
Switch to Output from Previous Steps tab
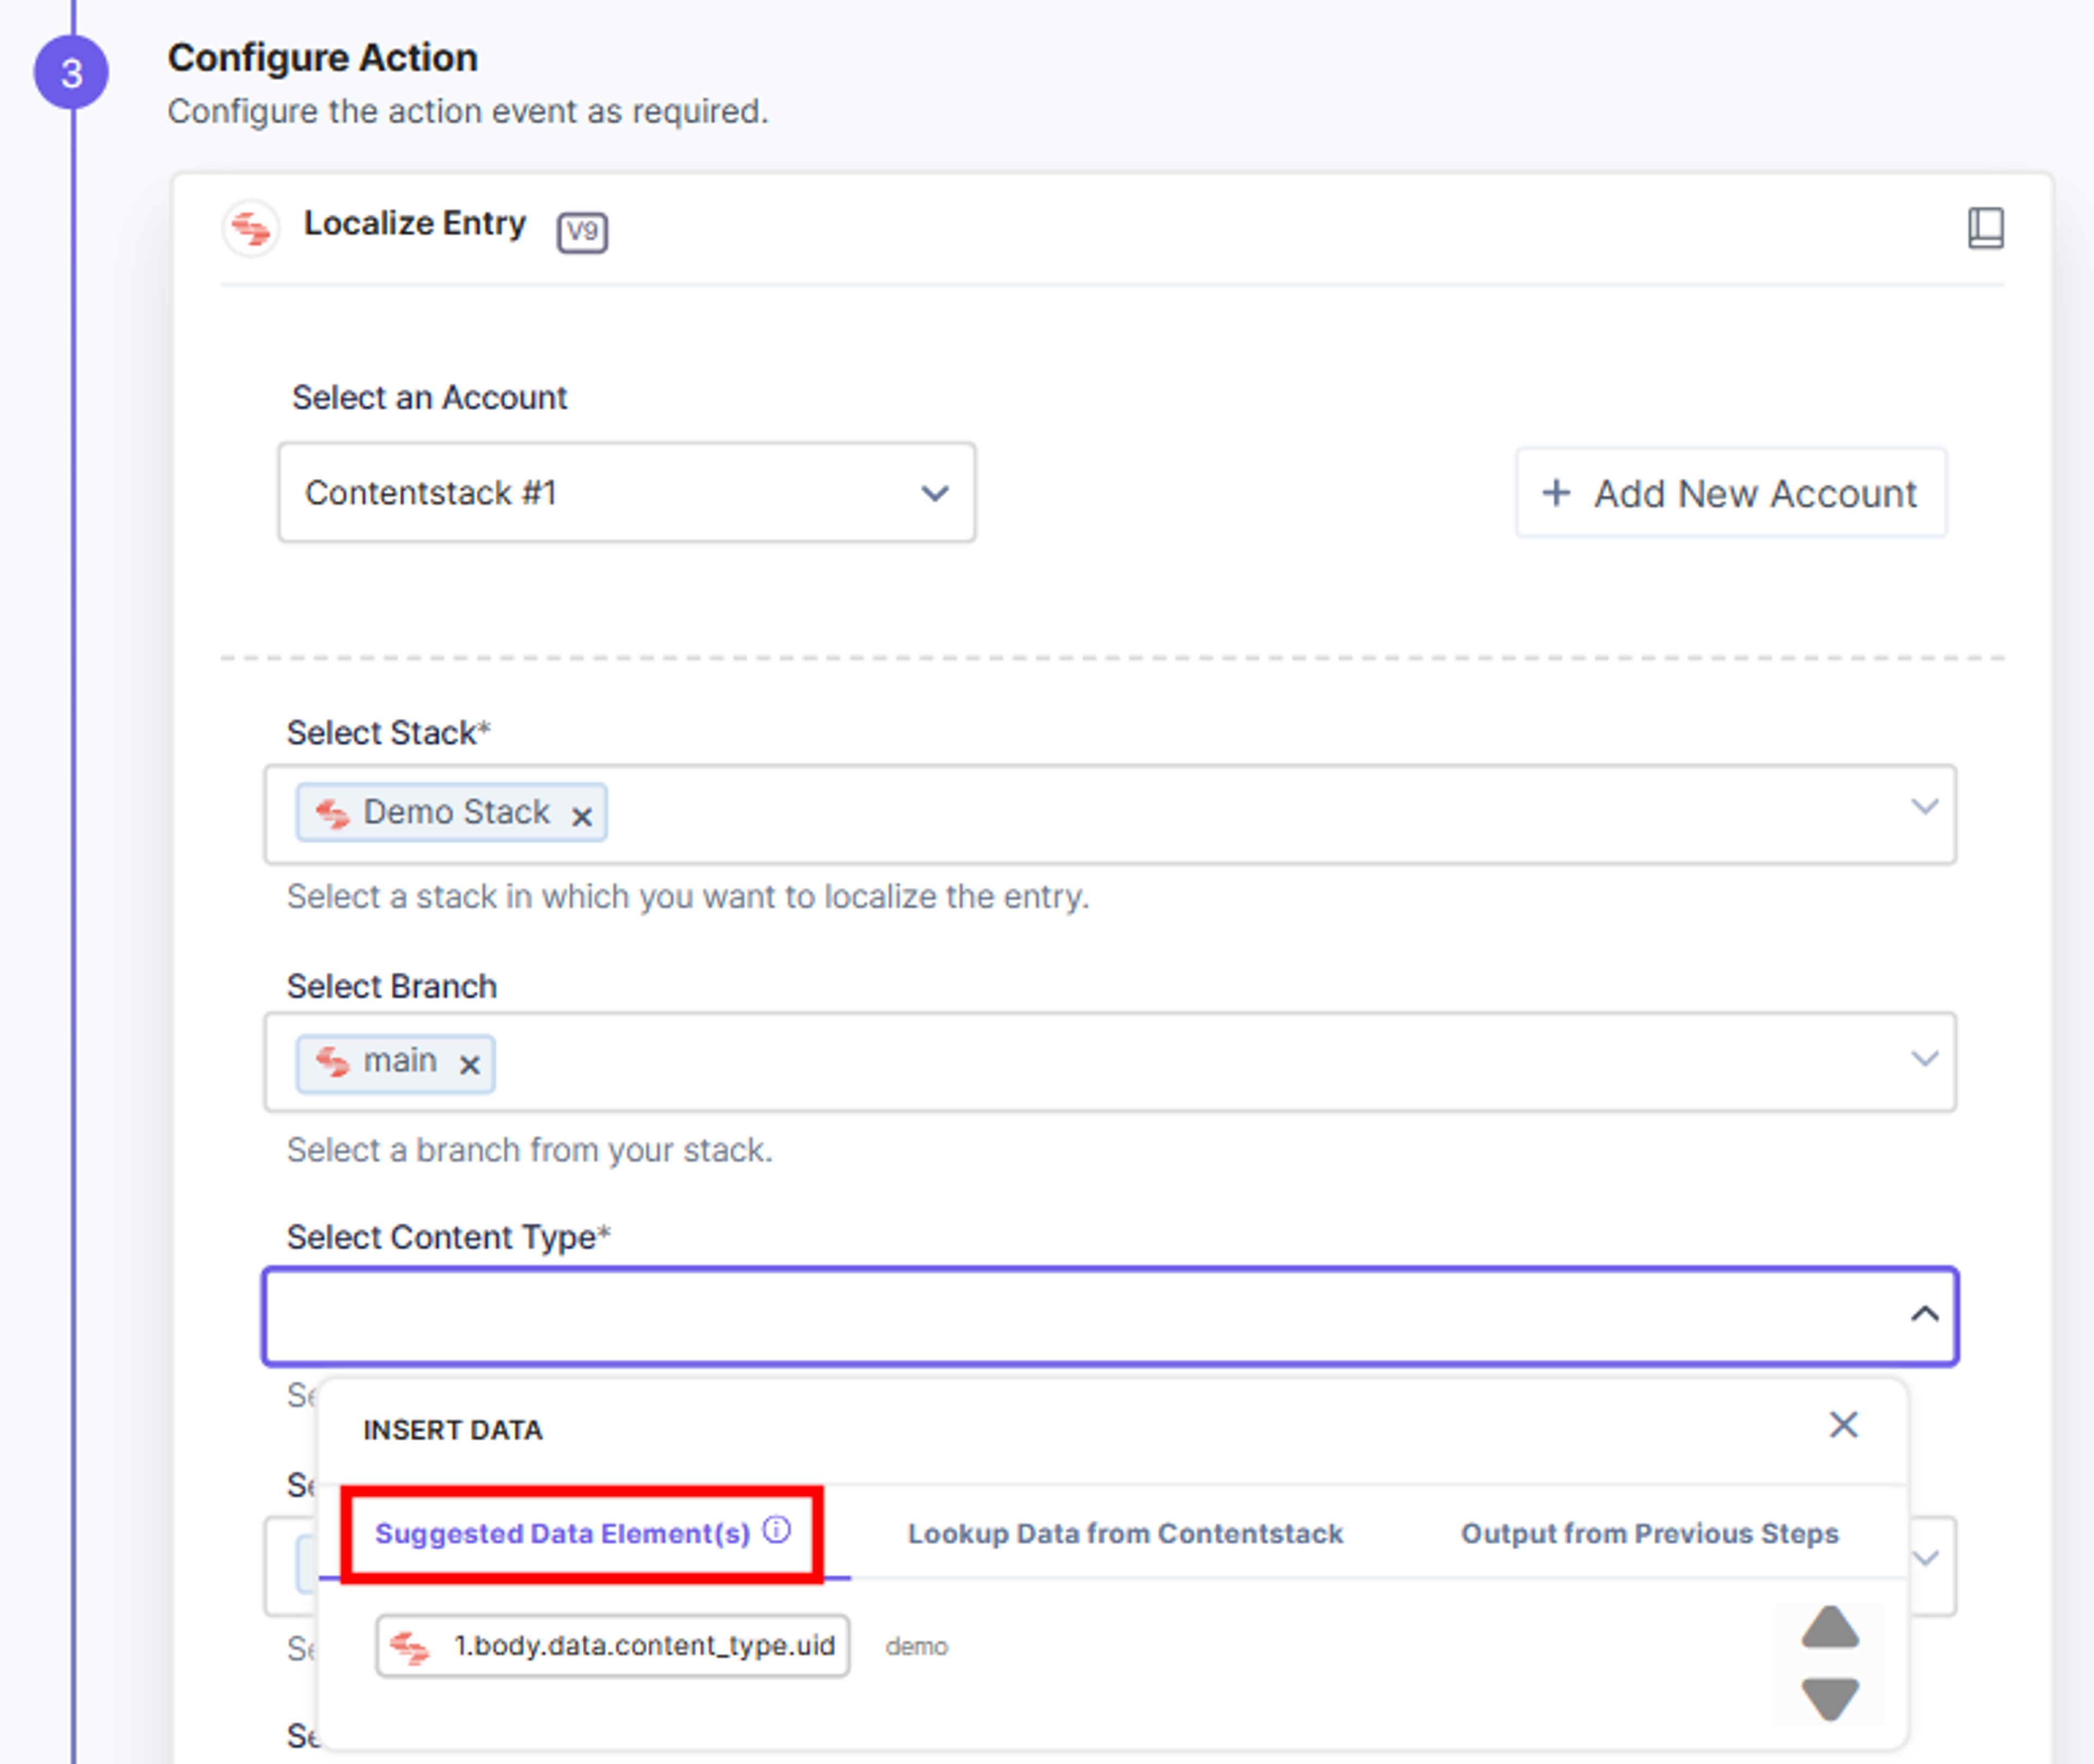[x=1650, y=1533]
